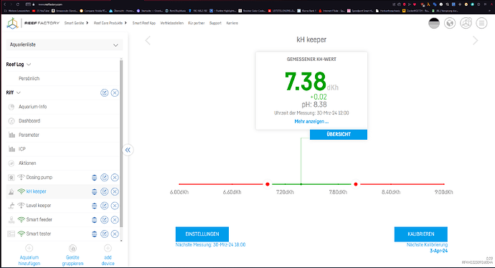
Task: Click Nächste Messung 30-Mrz-24 18:00 link
Action: pos(211,244)
